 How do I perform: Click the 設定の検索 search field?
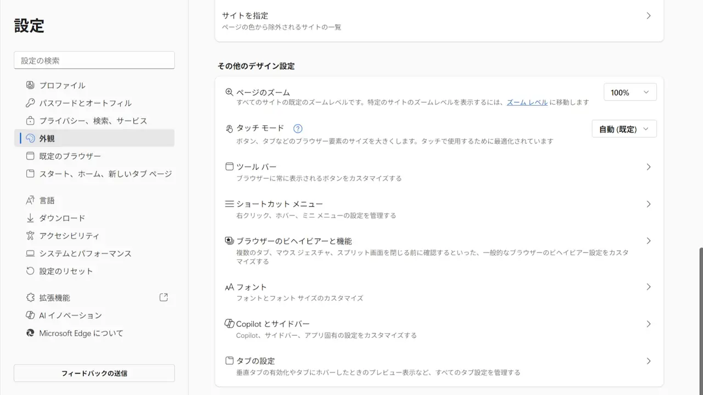[x=94, y=60]
